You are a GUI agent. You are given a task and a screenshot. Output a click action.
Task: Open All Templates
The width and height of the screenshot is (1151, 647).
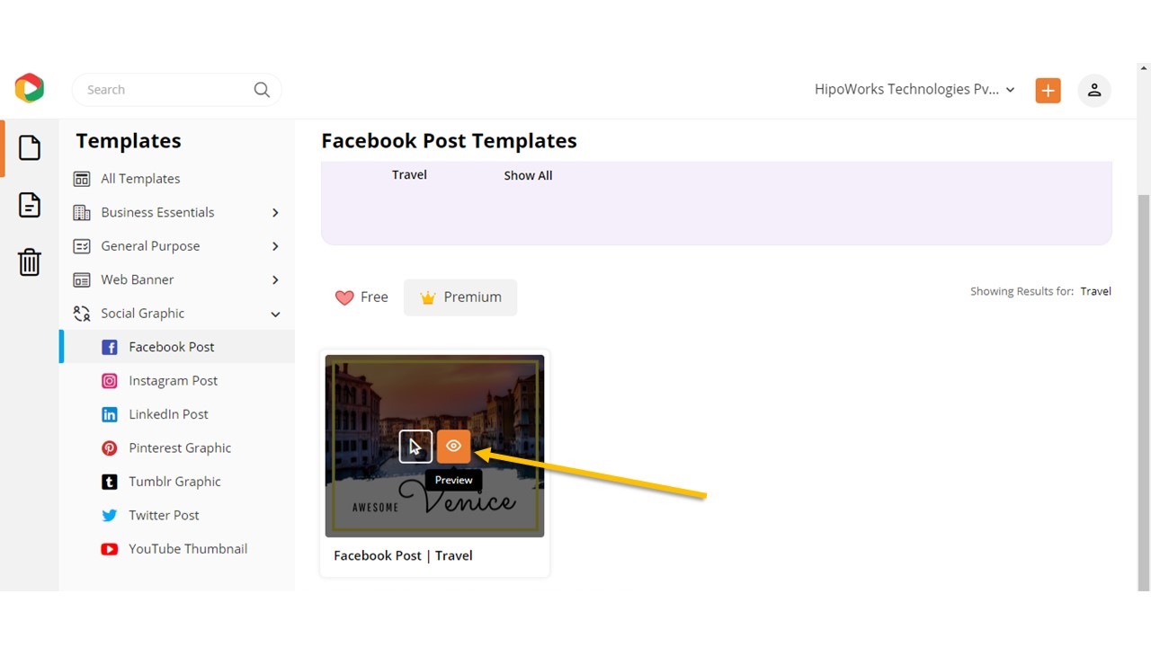click(139, 178)
